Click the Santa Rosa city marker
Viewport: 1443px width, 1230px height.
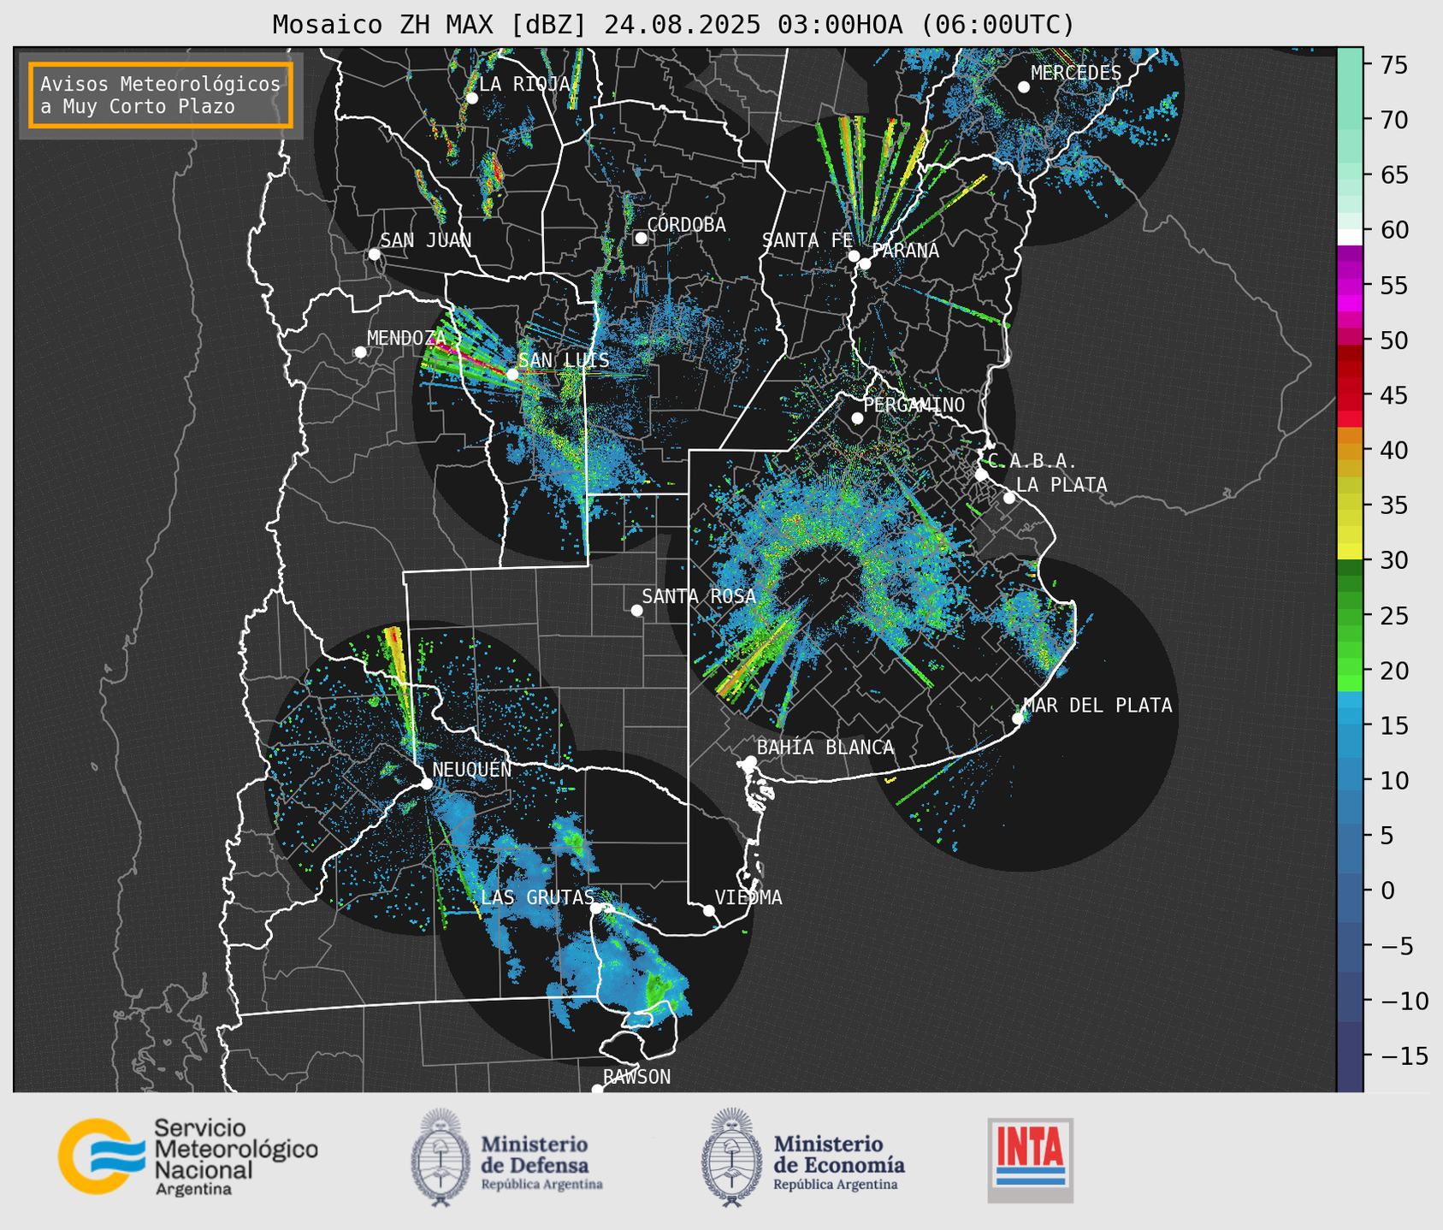tap(636, 610)
